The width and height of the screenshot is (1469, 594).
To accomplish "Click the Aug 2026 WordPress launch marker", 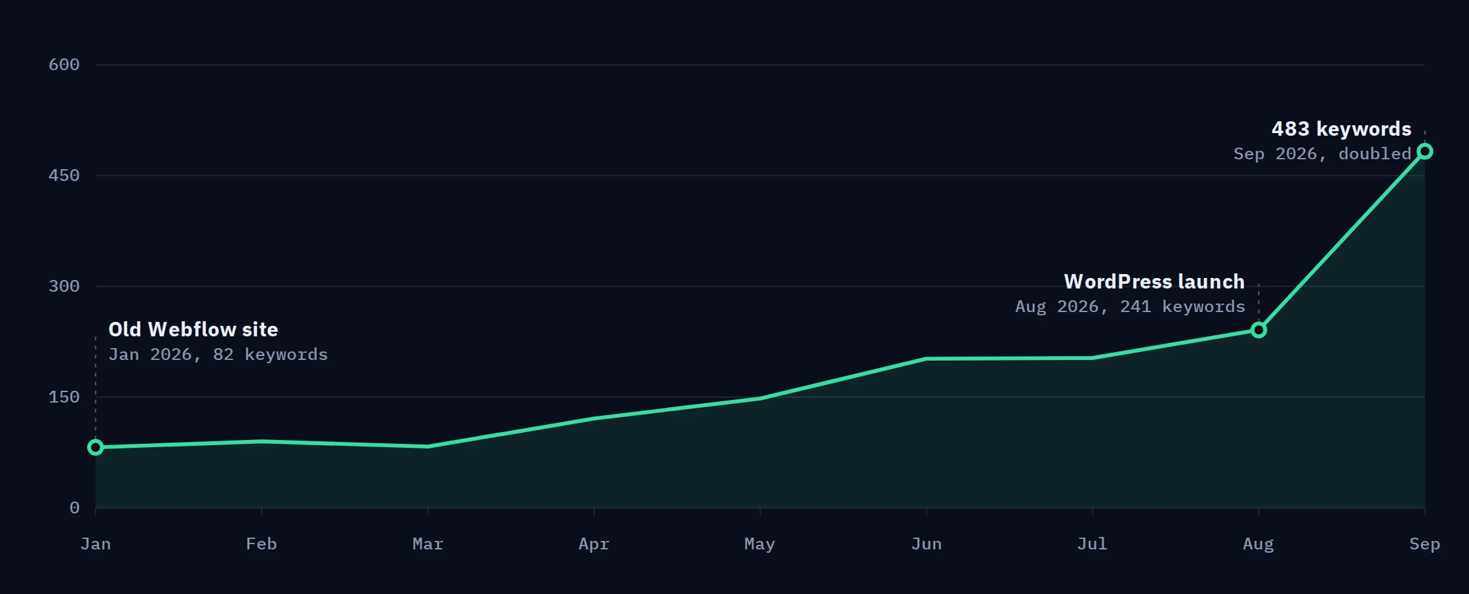I will coord(1258,330).
